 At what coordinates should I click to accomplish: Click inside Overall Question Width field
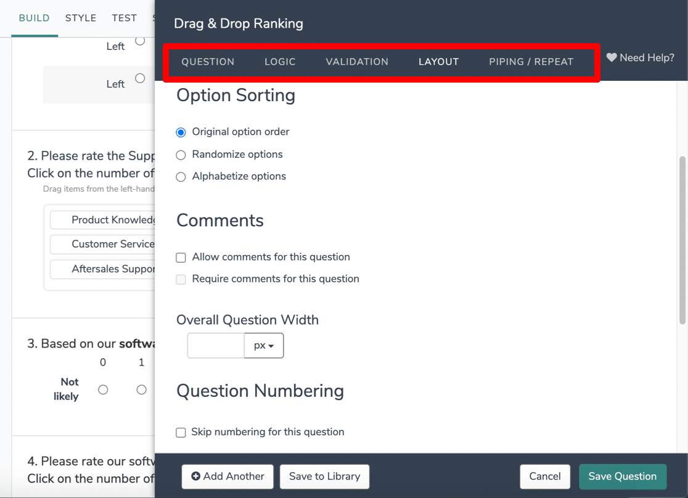click(x=216, y=346)
